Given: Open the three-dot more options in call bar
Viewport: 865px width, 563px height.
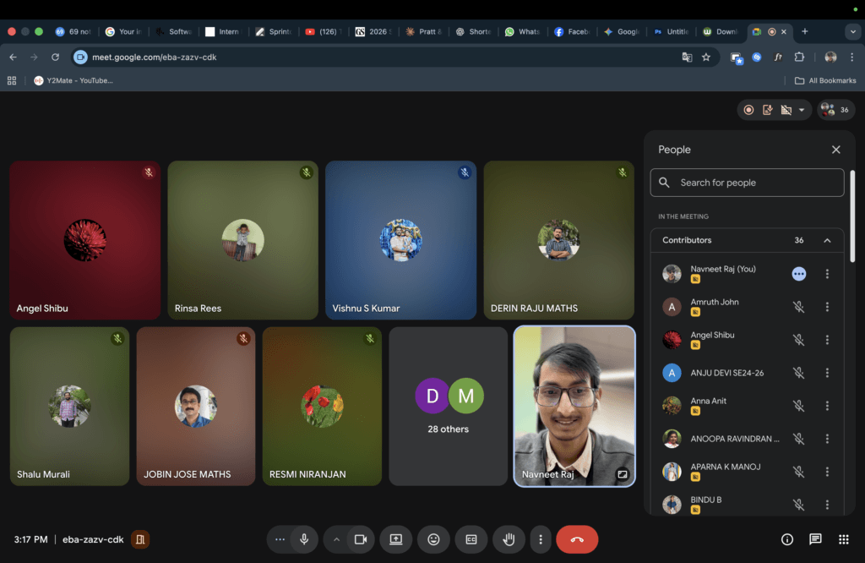Looking at the screenshot, I should coord(541,539).
